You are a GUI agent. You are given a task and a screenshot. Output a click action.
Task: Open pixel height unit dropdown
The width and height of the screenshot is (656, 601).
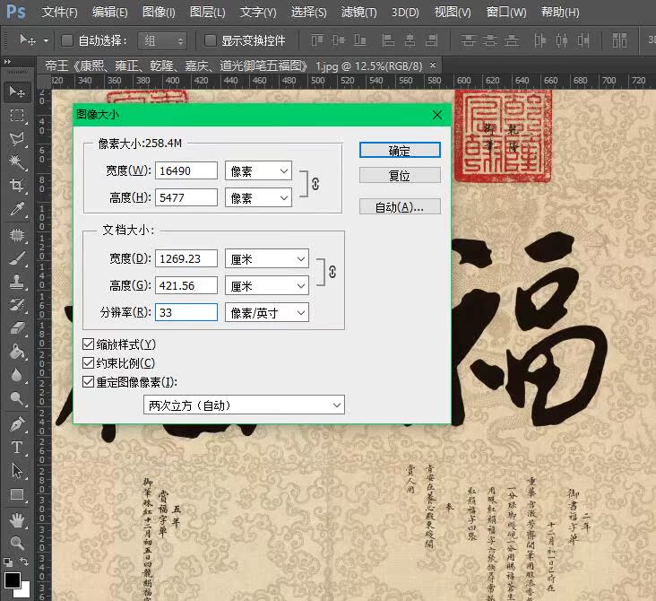258,197
